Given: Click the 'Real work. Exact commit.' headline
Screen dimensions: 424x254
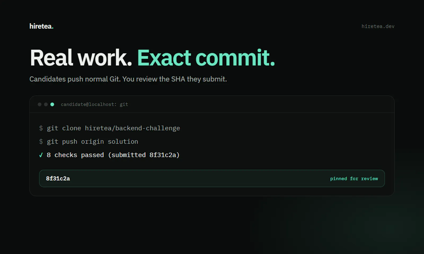Looking at the screenshot, I should (x=152, y=58).
